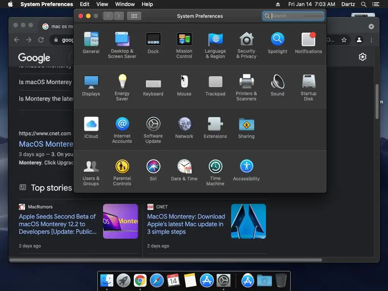
Task: Open the View menu
Action: pos(102,4)
